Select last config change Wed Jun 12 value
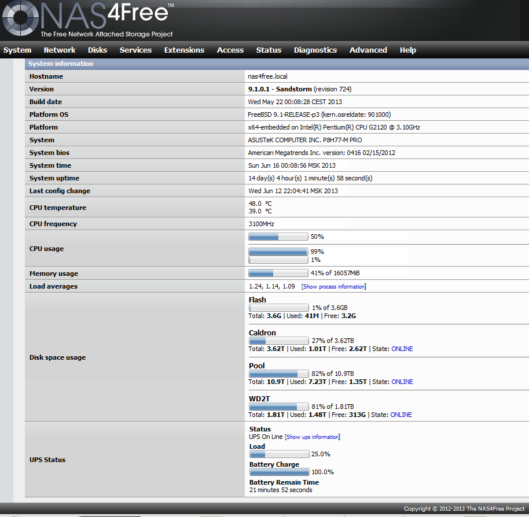Screen dimensions: 529x517 [293, 191]
